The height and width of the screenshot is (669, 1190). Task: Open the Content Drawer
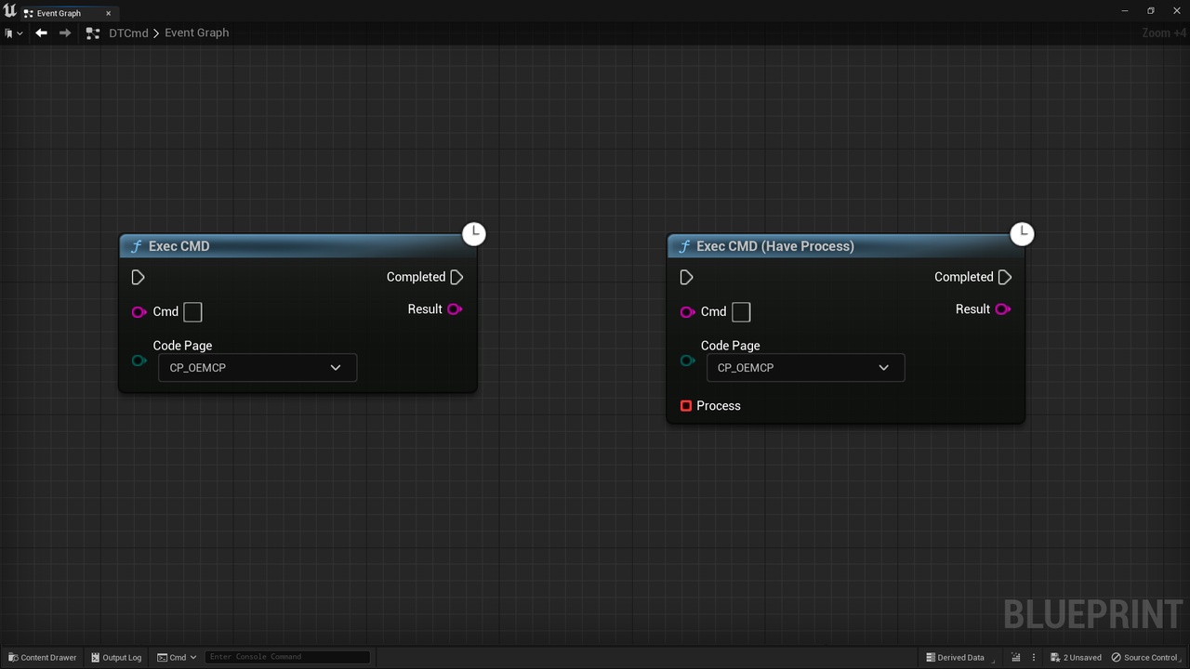(43, 657)
